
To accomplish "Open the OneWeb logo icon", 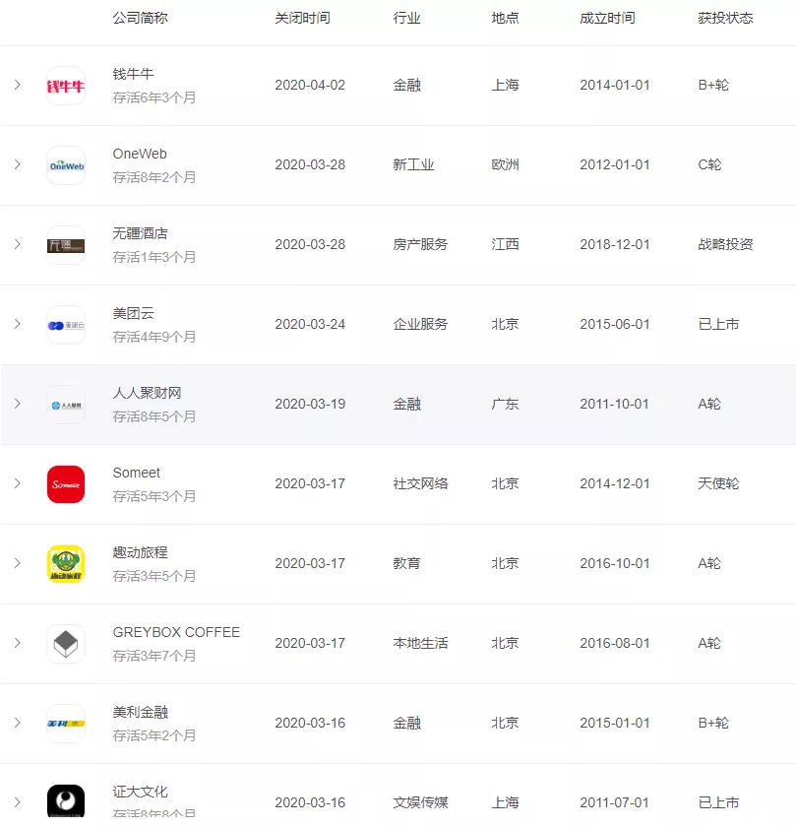I will [x=66, y=165].
